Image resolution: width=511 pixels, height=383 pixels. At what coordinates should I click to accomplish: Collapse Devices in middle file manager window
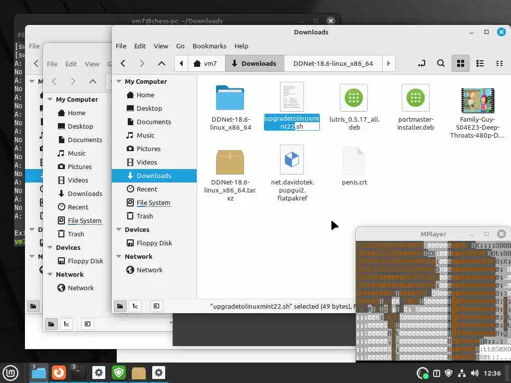point(50,247)
